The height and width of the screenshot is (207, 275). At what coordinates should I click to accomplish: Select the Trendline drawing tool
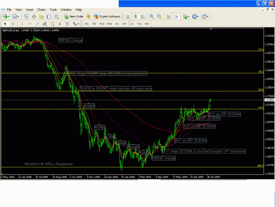click(x=37, y=24)
